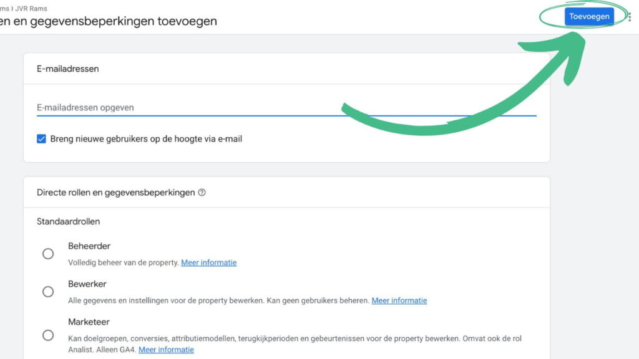Click help icon beside Directe rollen en gegevensbeperkingen

[202, 193]
